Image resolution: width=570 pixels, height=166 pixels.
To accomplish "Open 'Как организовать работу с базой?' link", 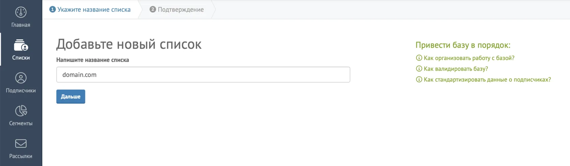I will pyautogui.click(x=469, y=58).
